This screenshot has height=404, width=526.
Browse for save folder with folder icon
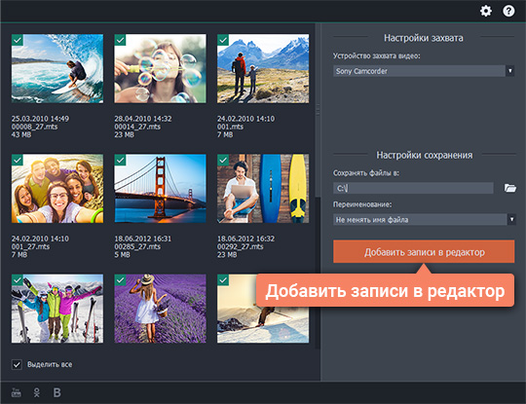[509, 188]
